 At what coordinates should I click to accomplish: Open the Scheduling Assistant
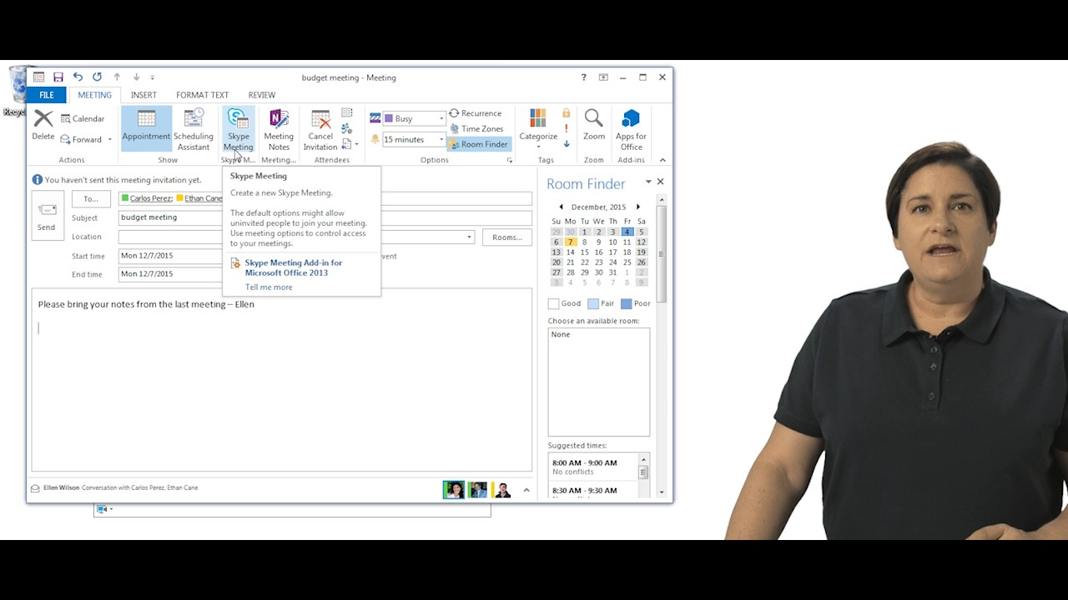click(x=193, y=128)
